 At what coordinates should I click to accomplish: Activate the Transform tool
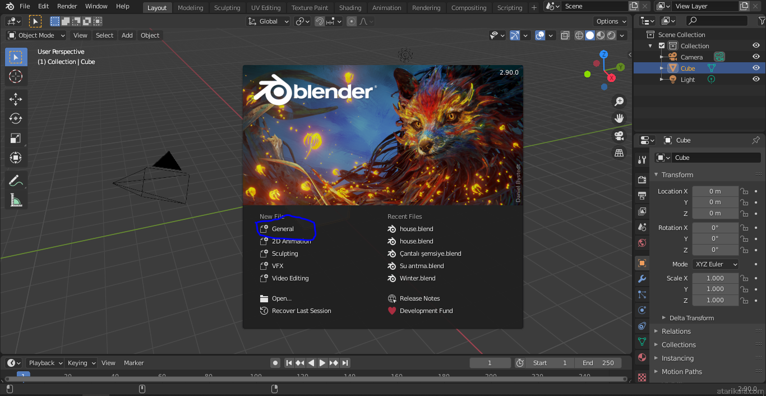(16, 157)
